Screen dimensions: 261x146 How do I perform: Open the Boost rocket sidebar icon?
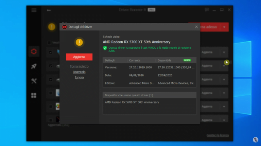coord(34,66)
